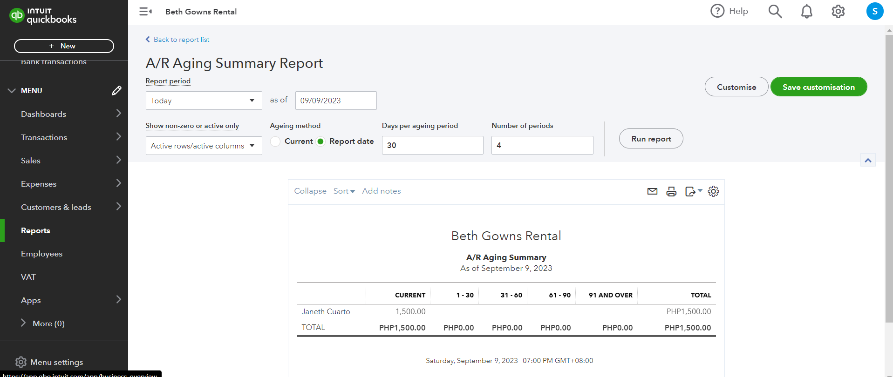Click Add notes link
The image size is (893, 377).
[382, 191]
